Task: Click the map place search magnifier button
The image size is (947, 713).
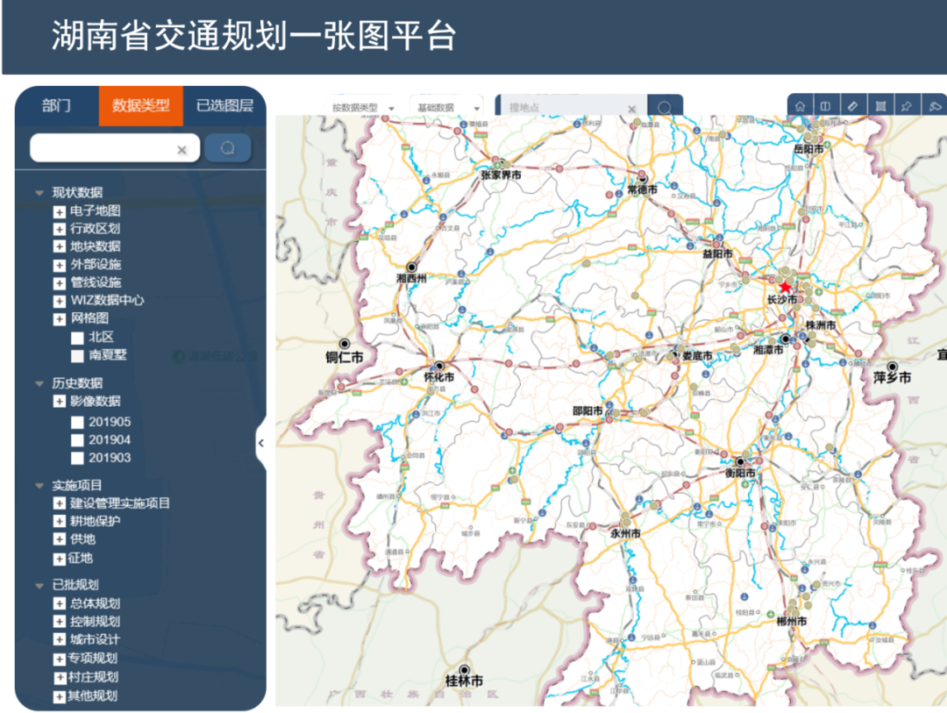Action: coord(665,108)
